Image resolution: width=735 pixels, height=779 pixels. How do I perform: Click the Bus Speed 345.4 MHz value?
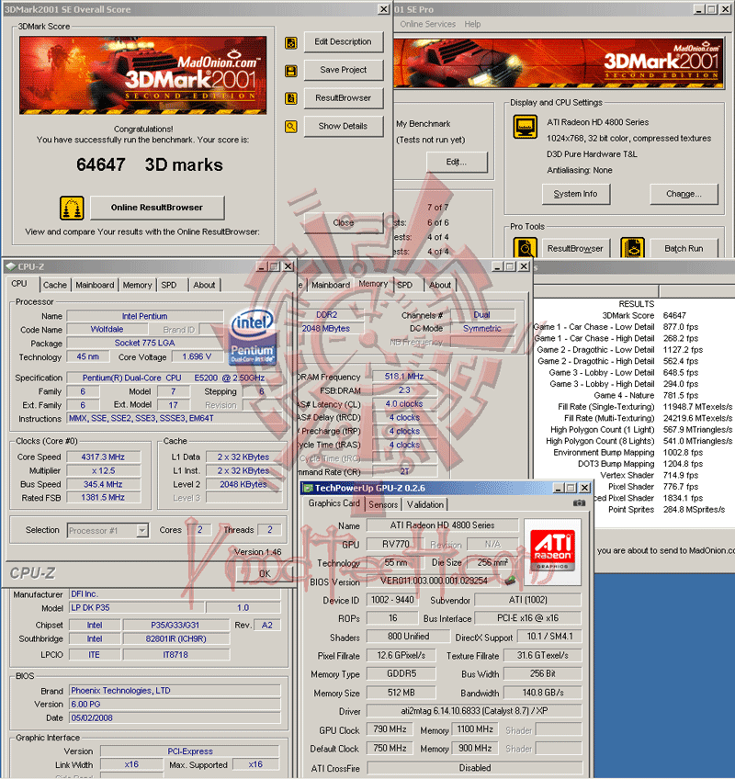click(x=104, y=484)
